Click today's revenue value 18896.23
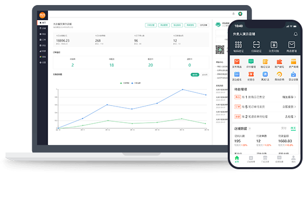 (x=63, y=40)
